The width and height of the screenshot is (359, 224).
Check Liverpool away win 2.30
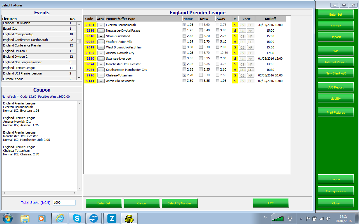pyautogui.click(x=218, y=58)
